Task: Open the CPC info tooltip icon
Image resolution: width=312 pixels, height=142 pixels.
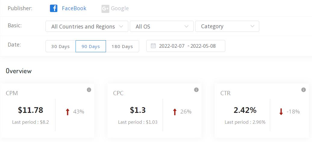Action: pyautogui.click(x=196, y=90)
